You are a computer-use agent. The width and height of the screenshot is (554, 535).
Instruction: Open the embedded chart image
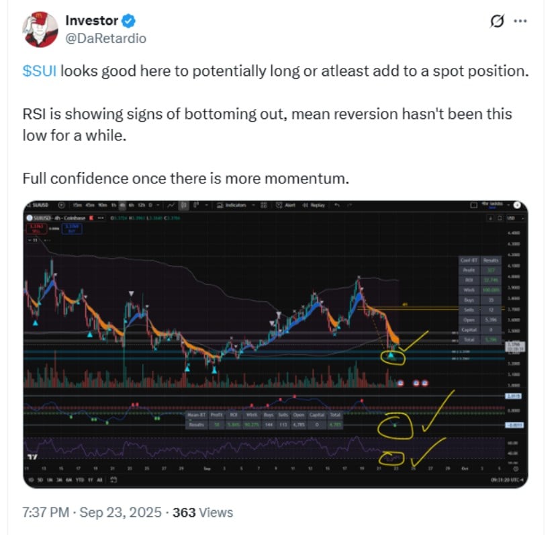point(274,344)
